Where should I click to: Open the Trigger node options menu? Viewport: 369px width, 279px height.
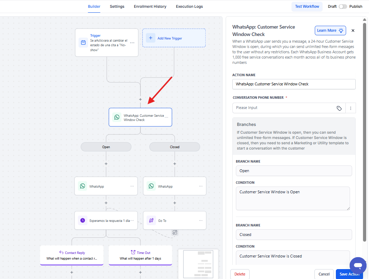[132, 43]
